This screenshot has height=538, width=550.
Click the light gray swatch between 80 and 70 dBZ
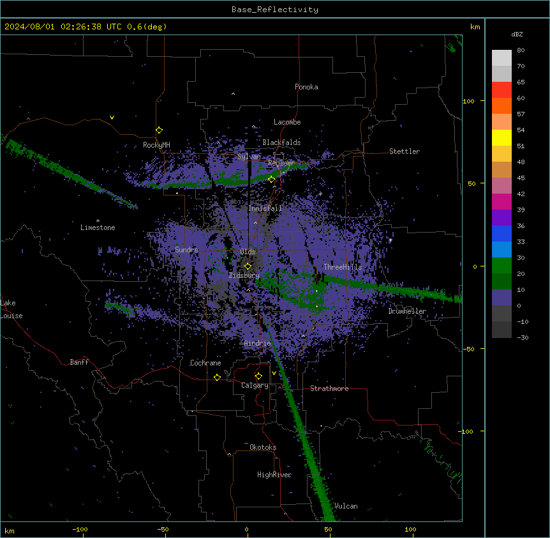click(x=502, y=58)
